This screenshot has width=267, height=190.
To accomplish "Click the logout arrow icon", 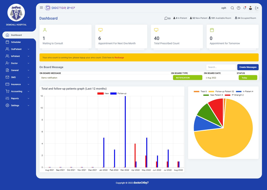I will coord(257,8).
